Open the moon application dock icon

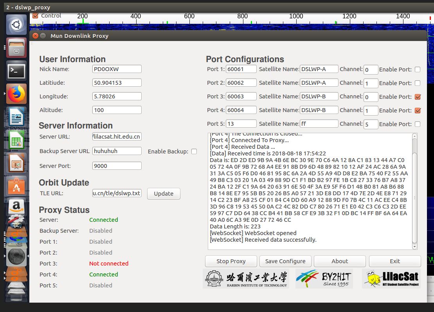coord(16,256)
